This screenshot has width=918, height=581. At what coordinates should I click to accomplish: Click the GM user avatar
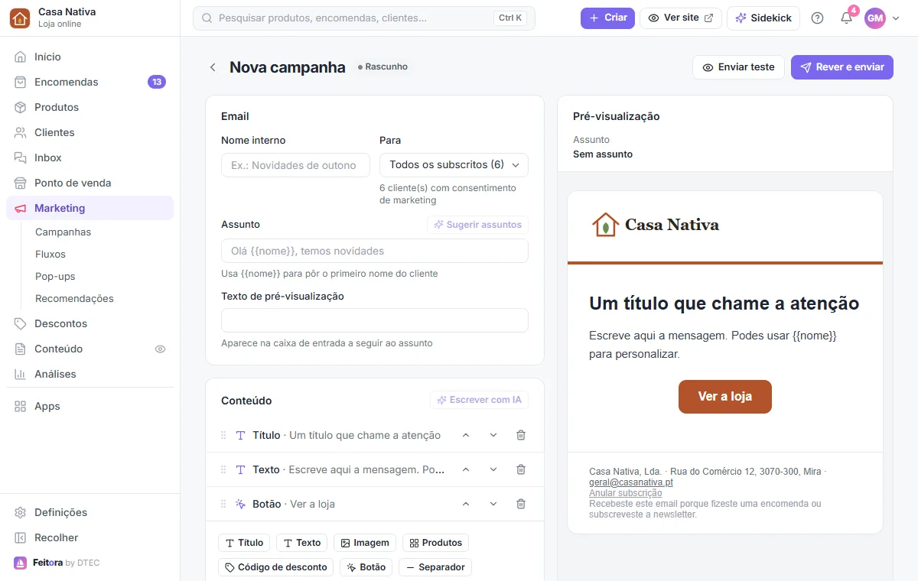pyautogui.click(x=875, y=18)
